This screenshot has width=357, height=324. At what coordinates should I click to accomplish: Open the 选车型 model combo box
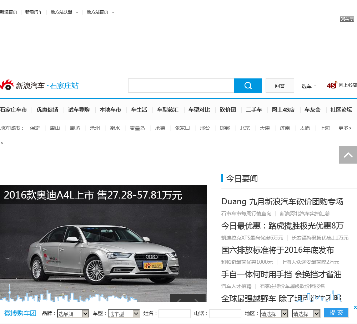(x=124, y=314)
